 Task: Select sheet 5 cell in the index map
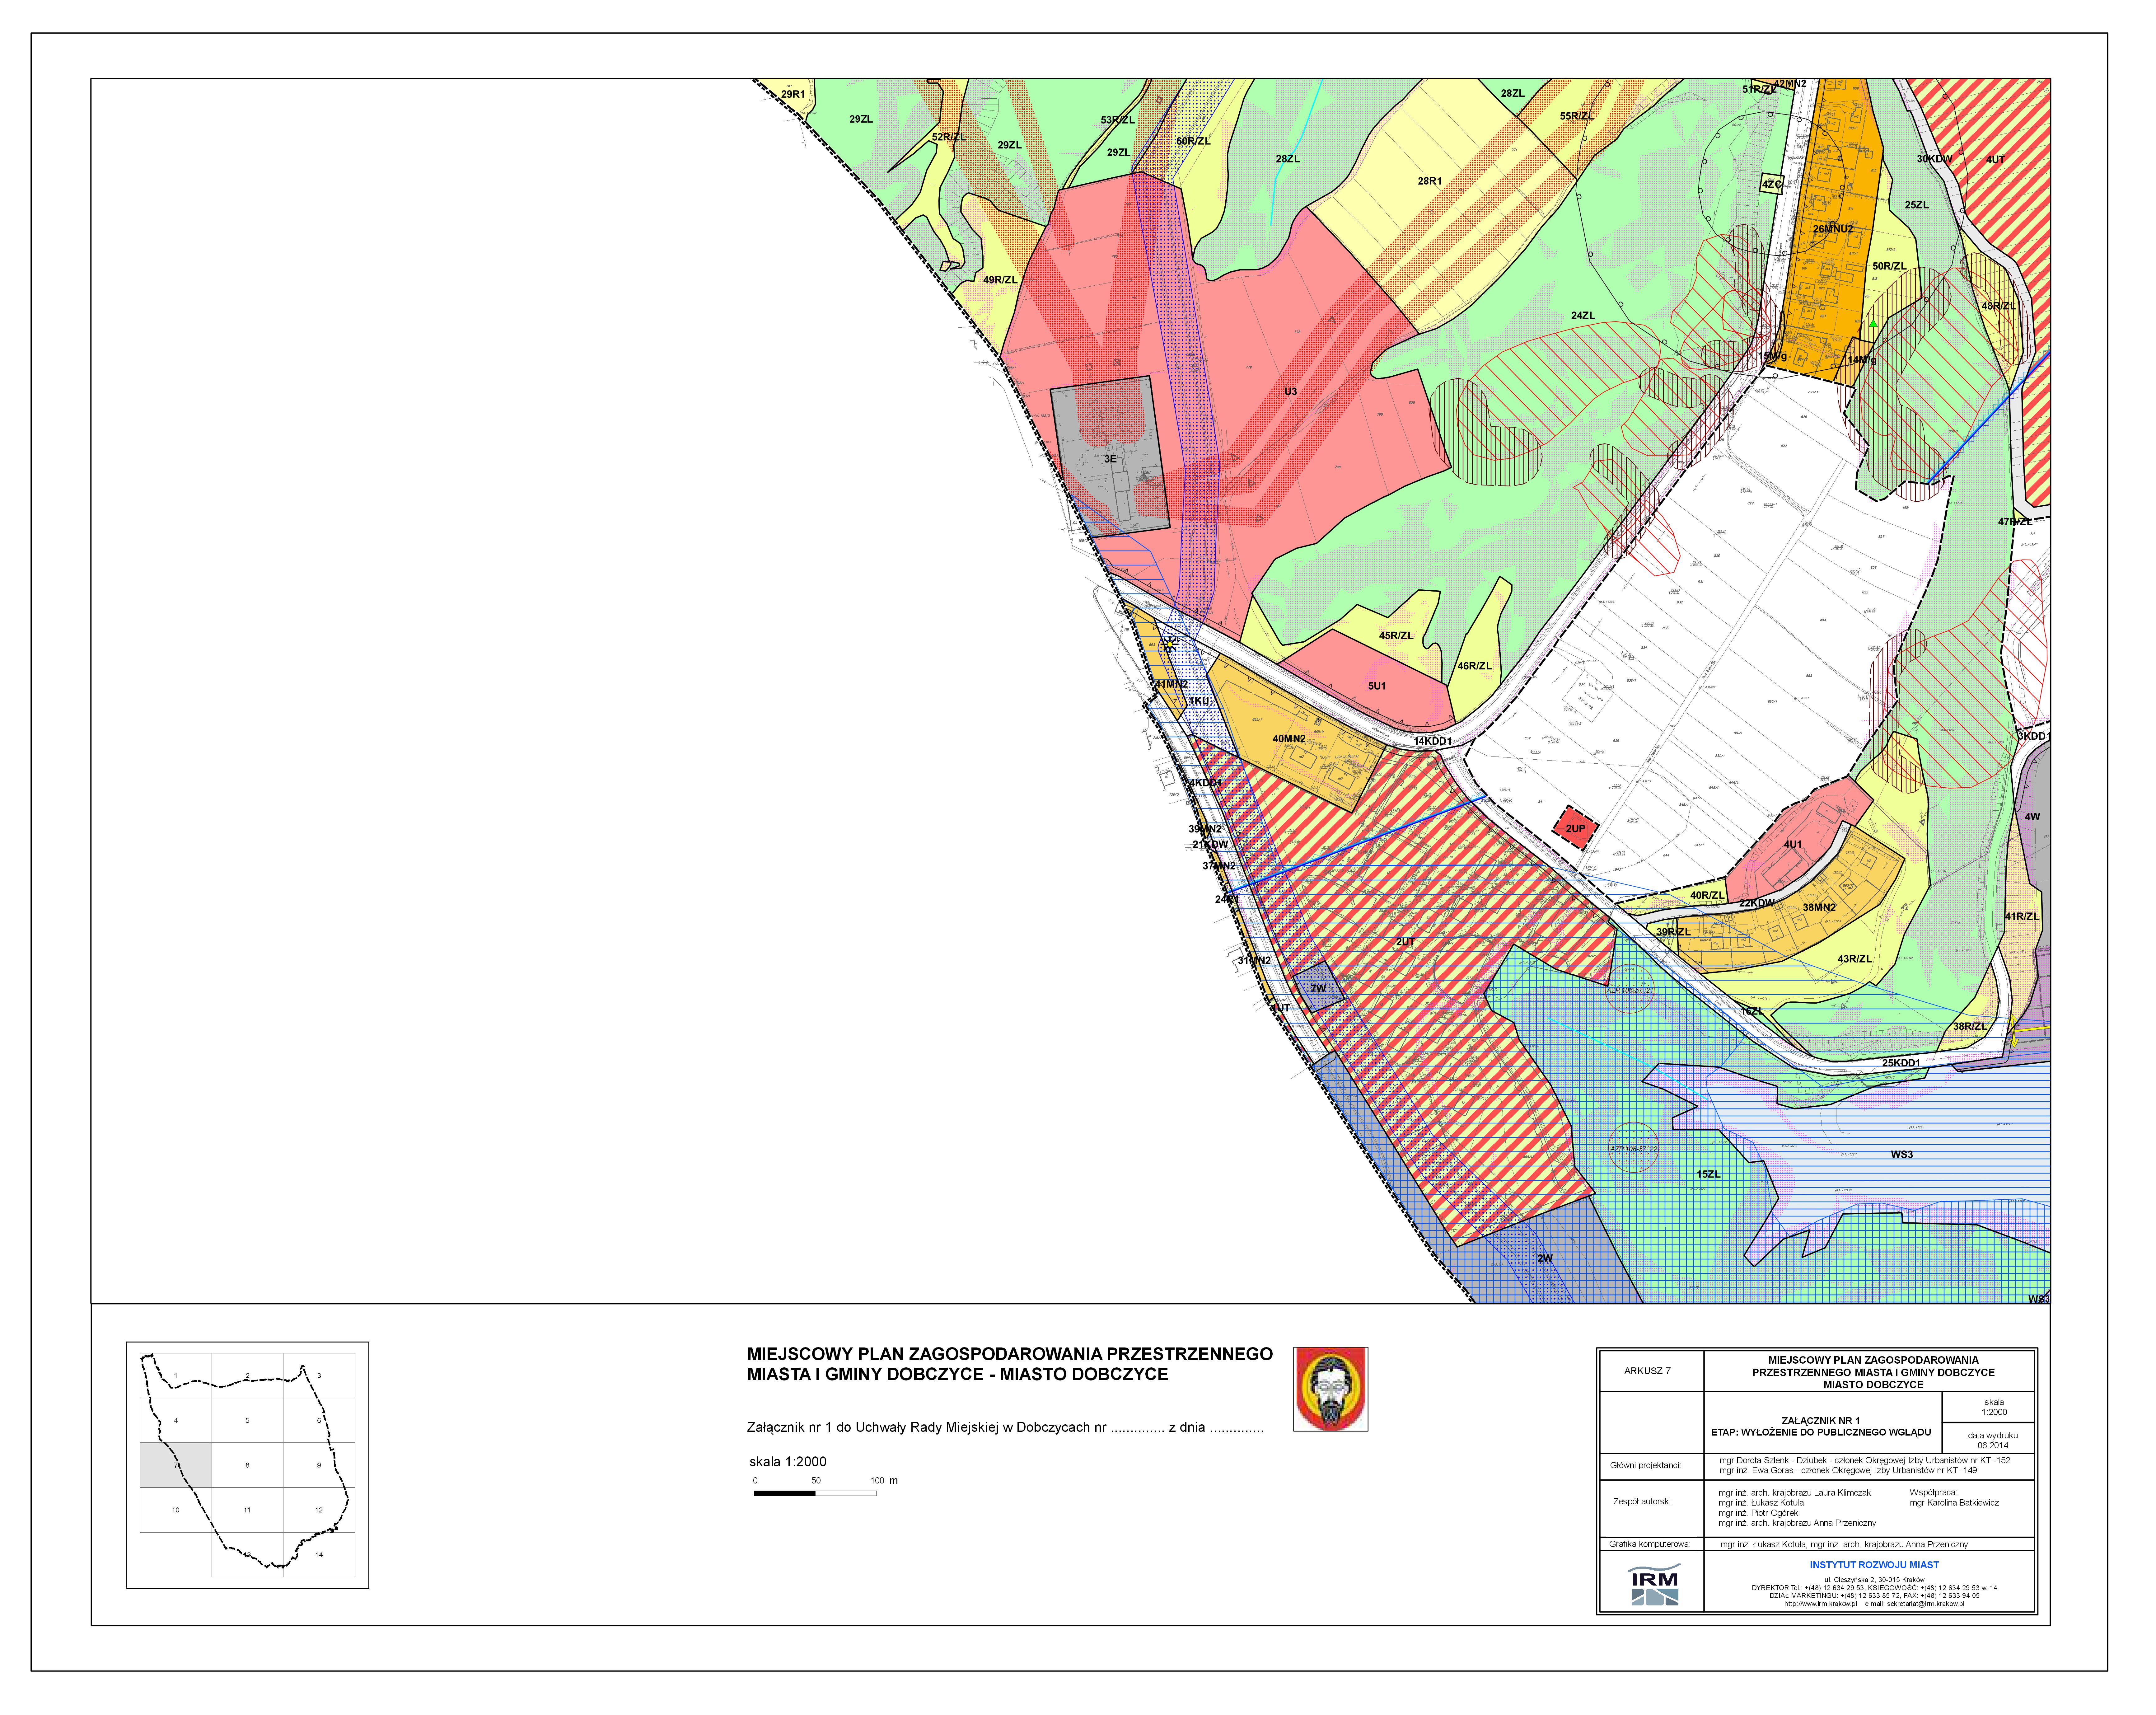(x=247, y=1420)
